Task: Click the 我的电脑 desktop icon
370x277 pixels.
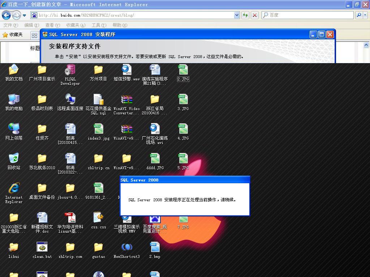Action: [14, 100]
